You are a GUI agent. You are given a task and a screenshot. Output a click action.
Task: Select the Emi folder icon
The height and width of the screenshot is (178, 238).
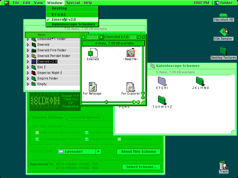pos(34,67)
